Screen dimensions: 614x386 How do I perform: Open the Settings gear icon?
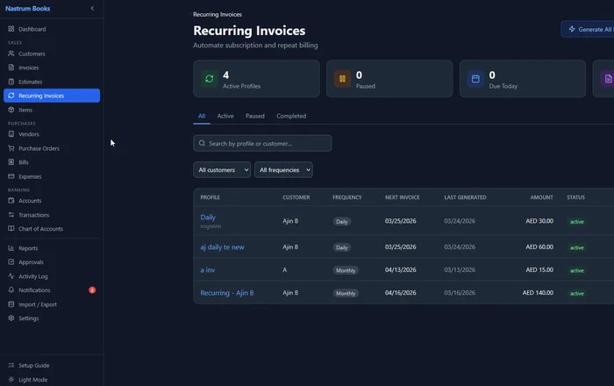click(11, 318)
